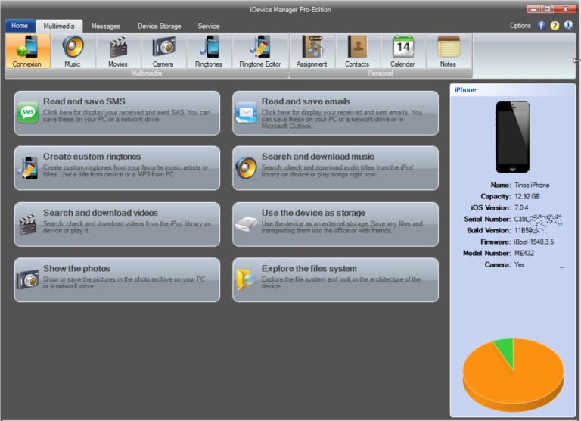Click the Personal ribbon group label
Image resolution: width=581 pixels, height=421 pixels.
(x=381, y=73)
